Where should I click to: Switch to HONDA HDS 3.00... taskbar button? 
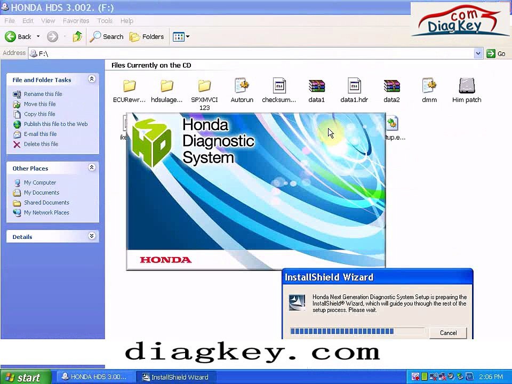[x=95, y=377]
